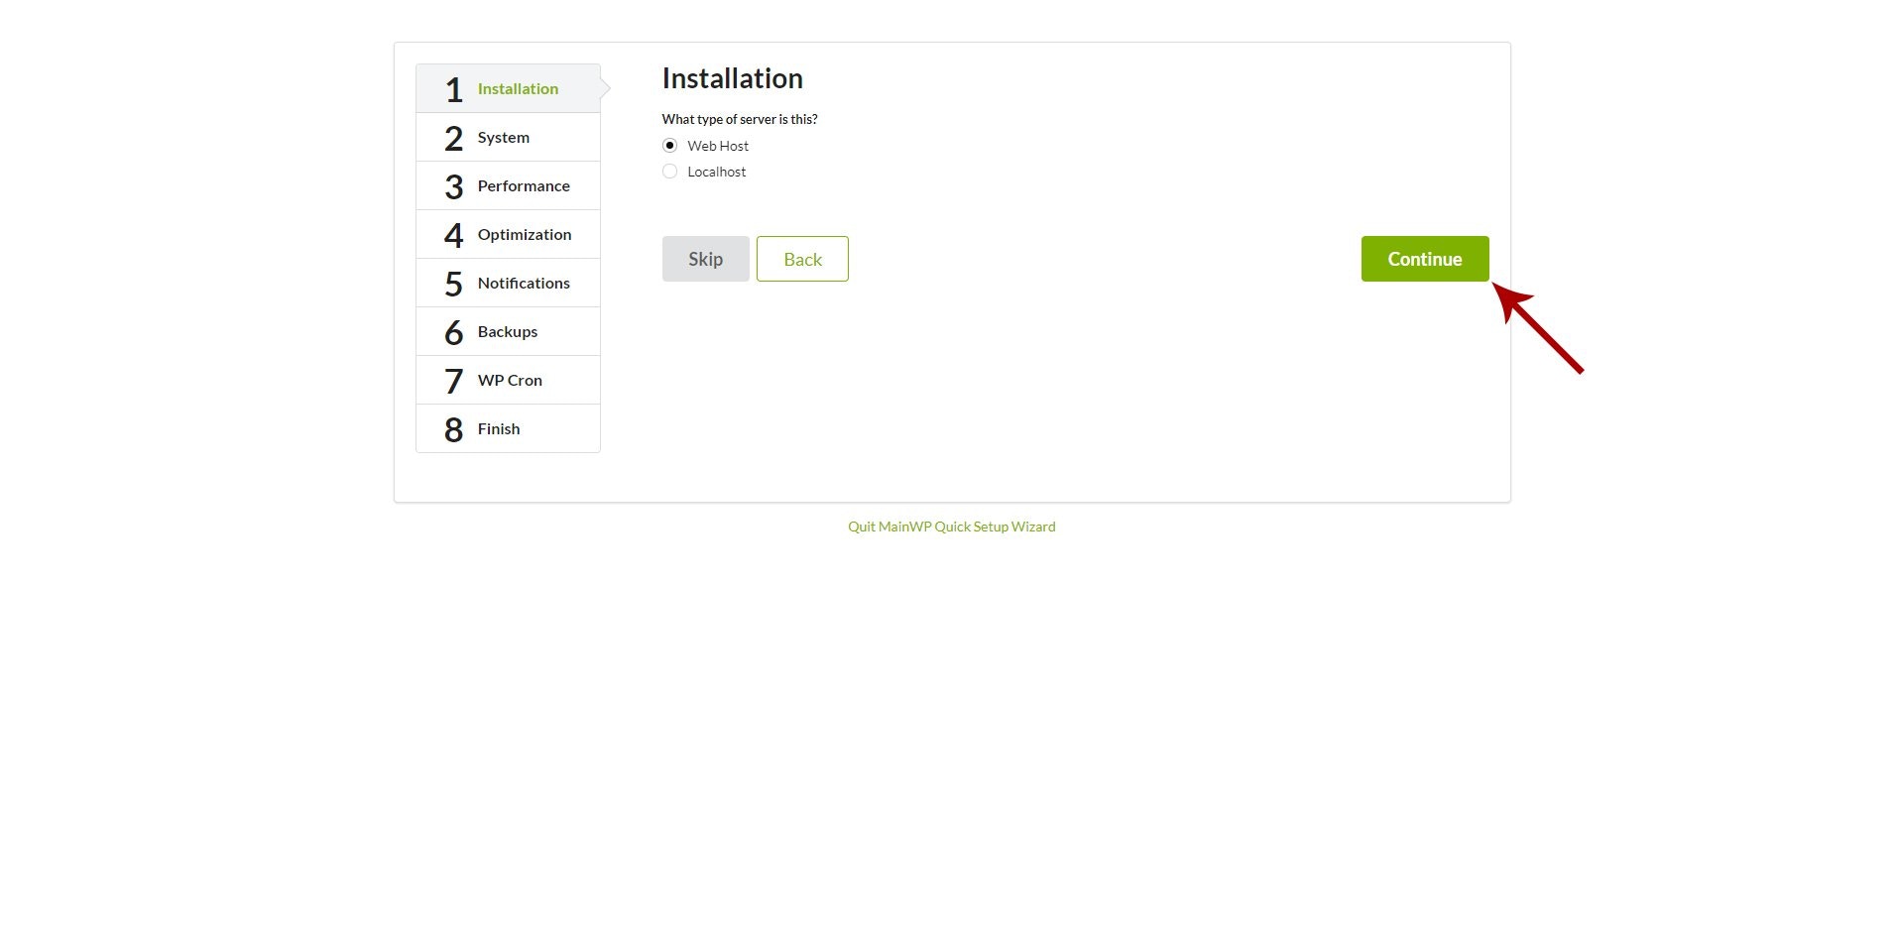Click the Back button
Image resolution: width=1896 pixels, height=939 pixels.
click(802, 259)
